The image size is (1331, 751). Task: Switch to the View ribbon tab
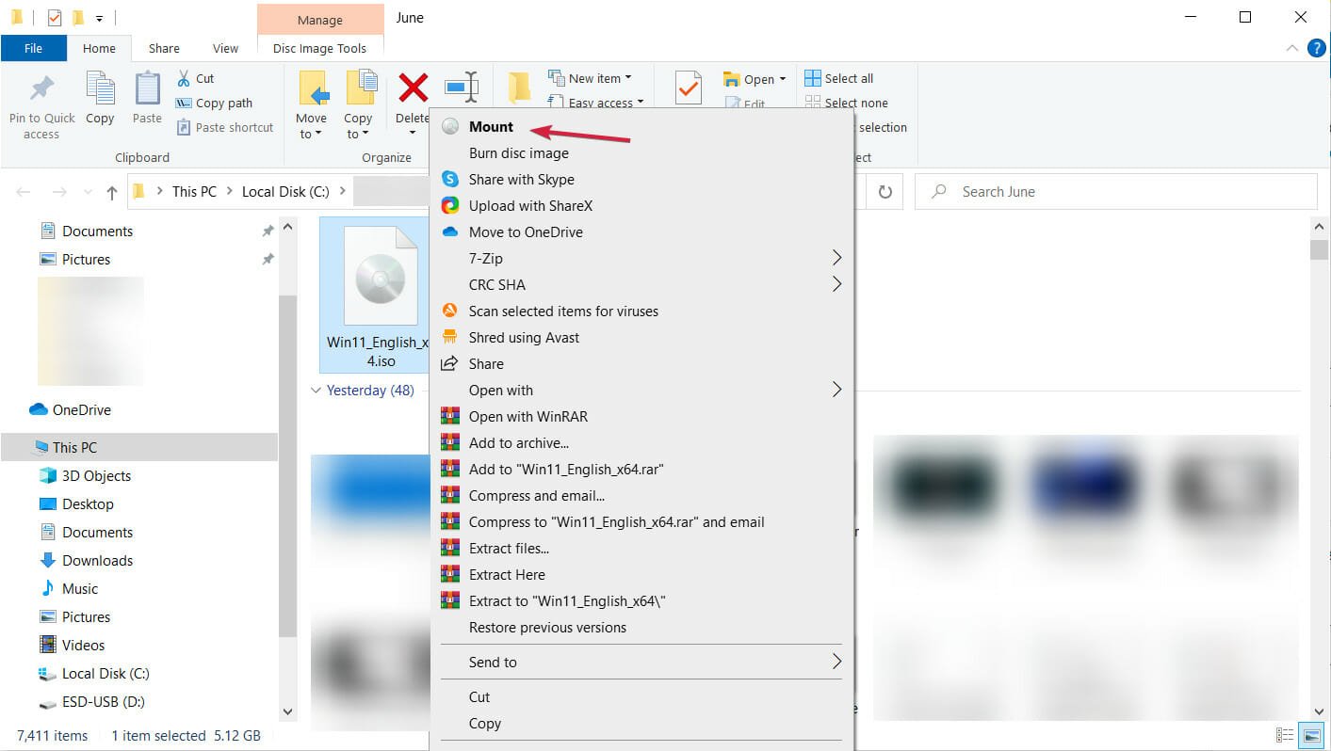[226, 48]
